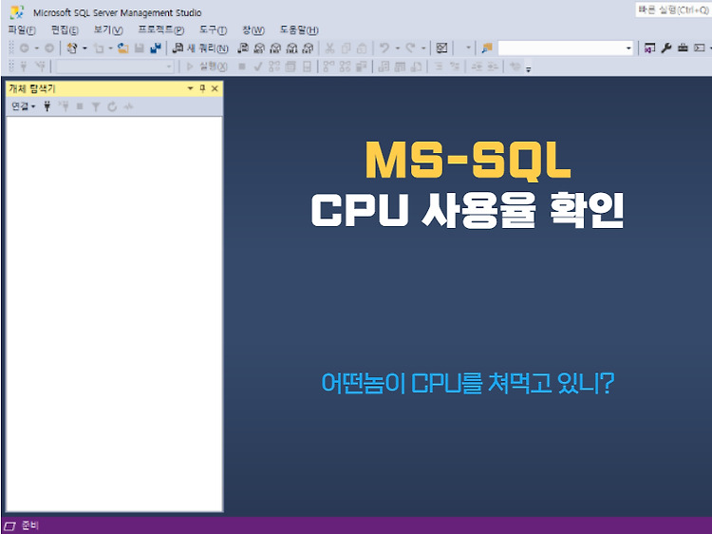Select results to file icon
The height and width of the screenshot is (534, 712).
point(417,67)
